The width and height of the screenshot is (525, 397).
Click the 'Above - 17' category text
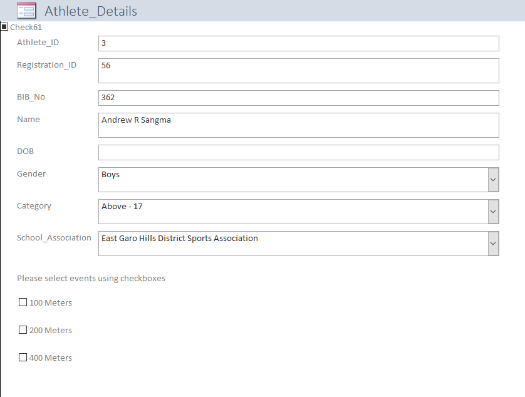pos(122,206)
